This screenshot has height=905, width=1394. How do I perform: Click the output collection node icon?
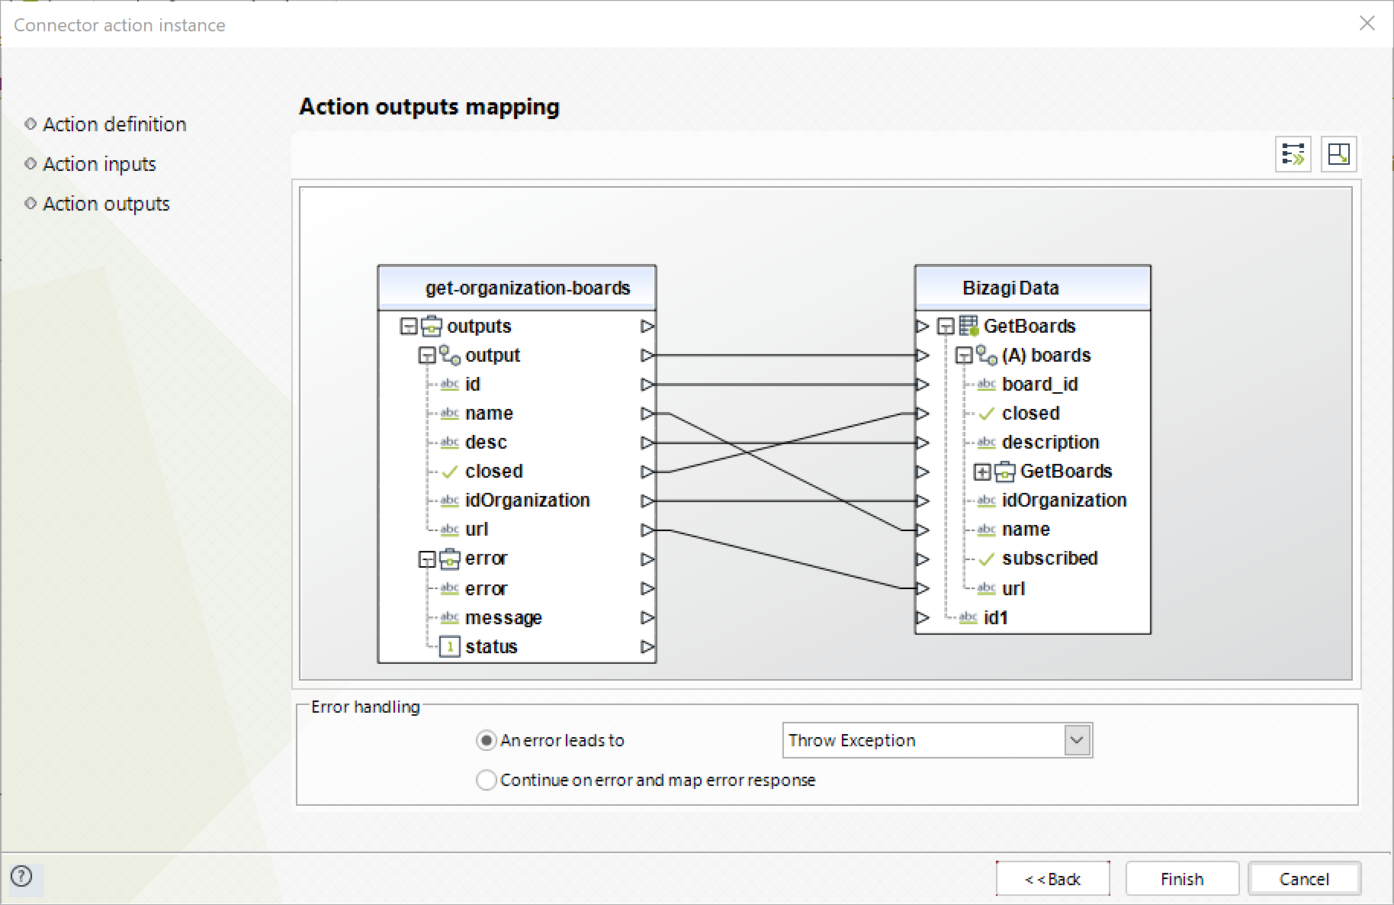coord(450,355)
